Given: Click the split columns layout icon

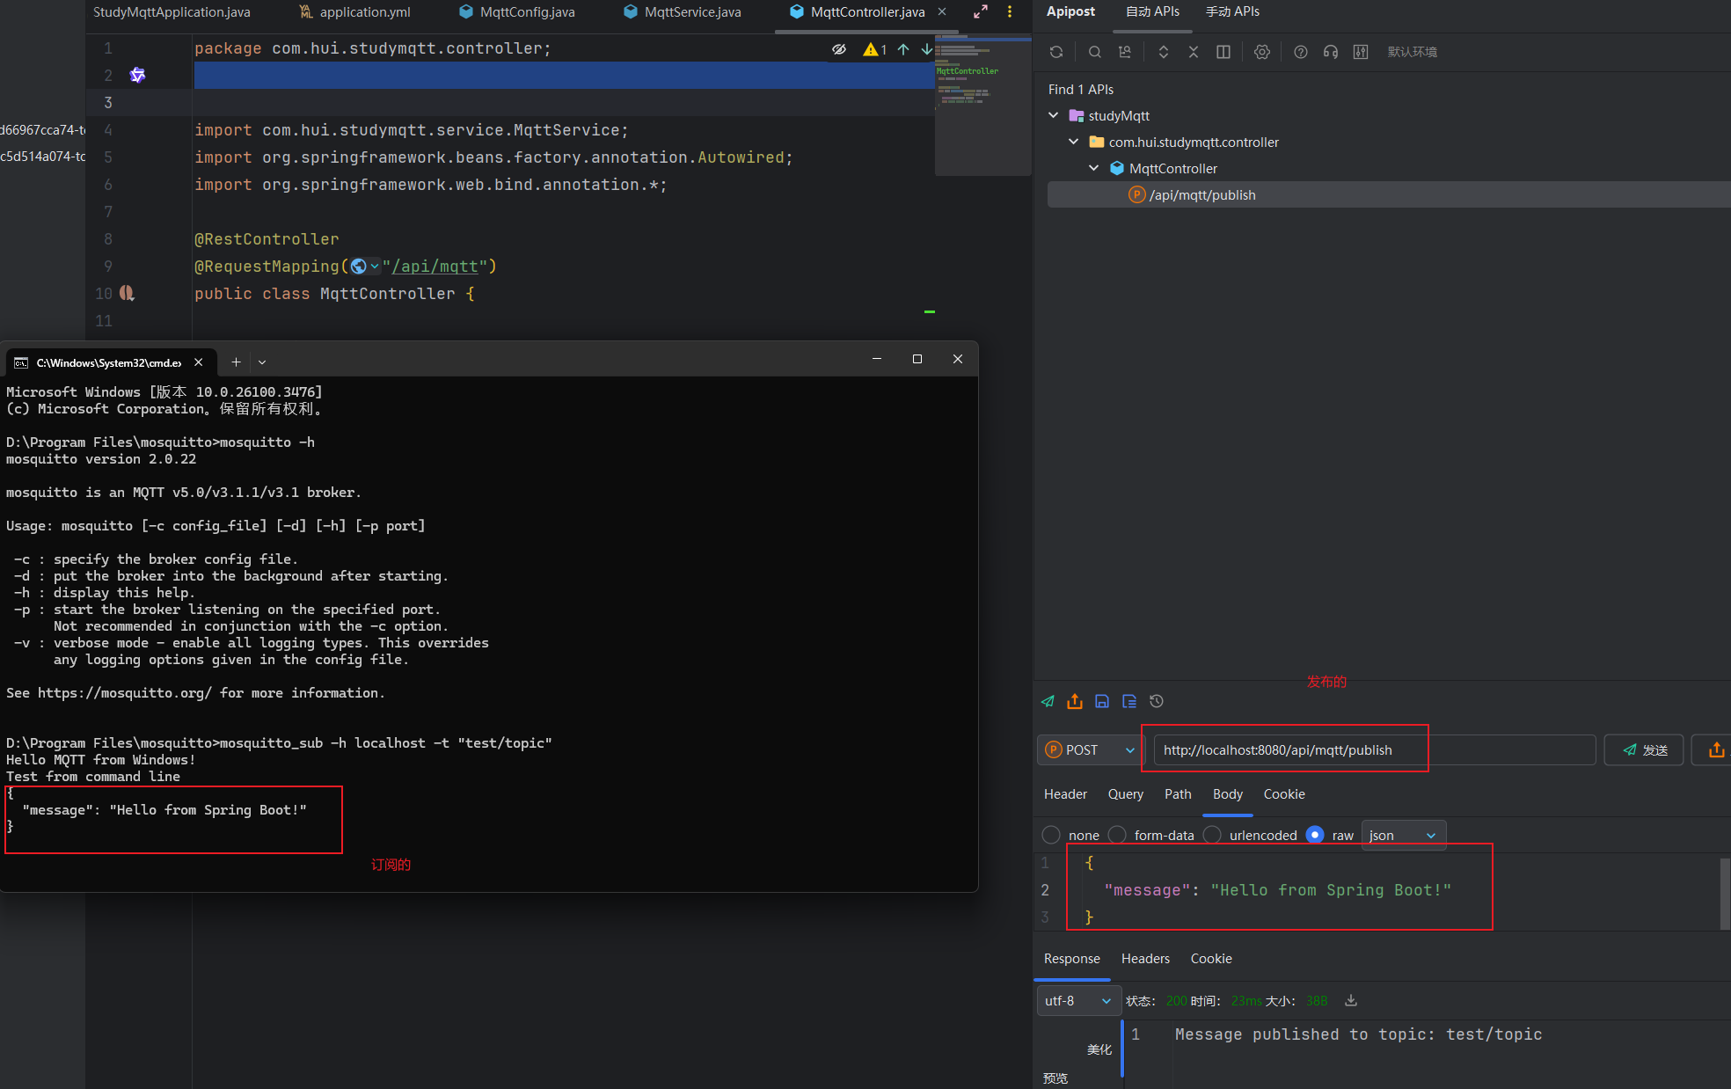Looking at the screenshot, I should [x=1223, y=52].
